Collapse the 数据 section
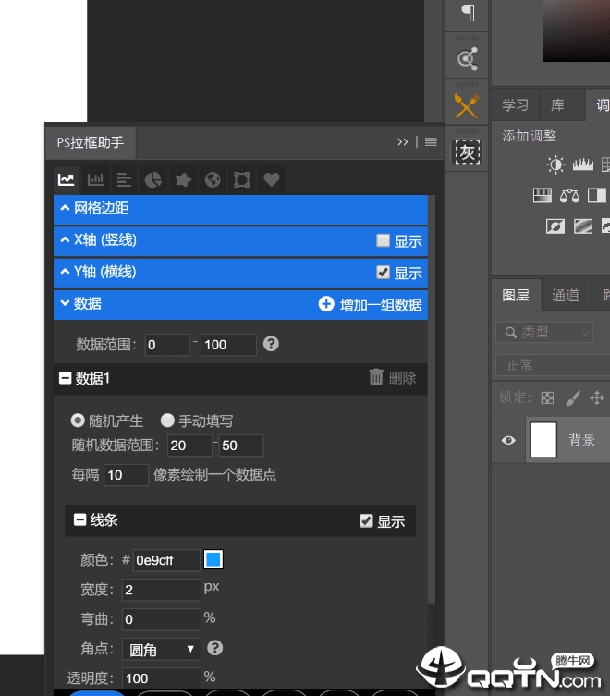 point(66,303)
